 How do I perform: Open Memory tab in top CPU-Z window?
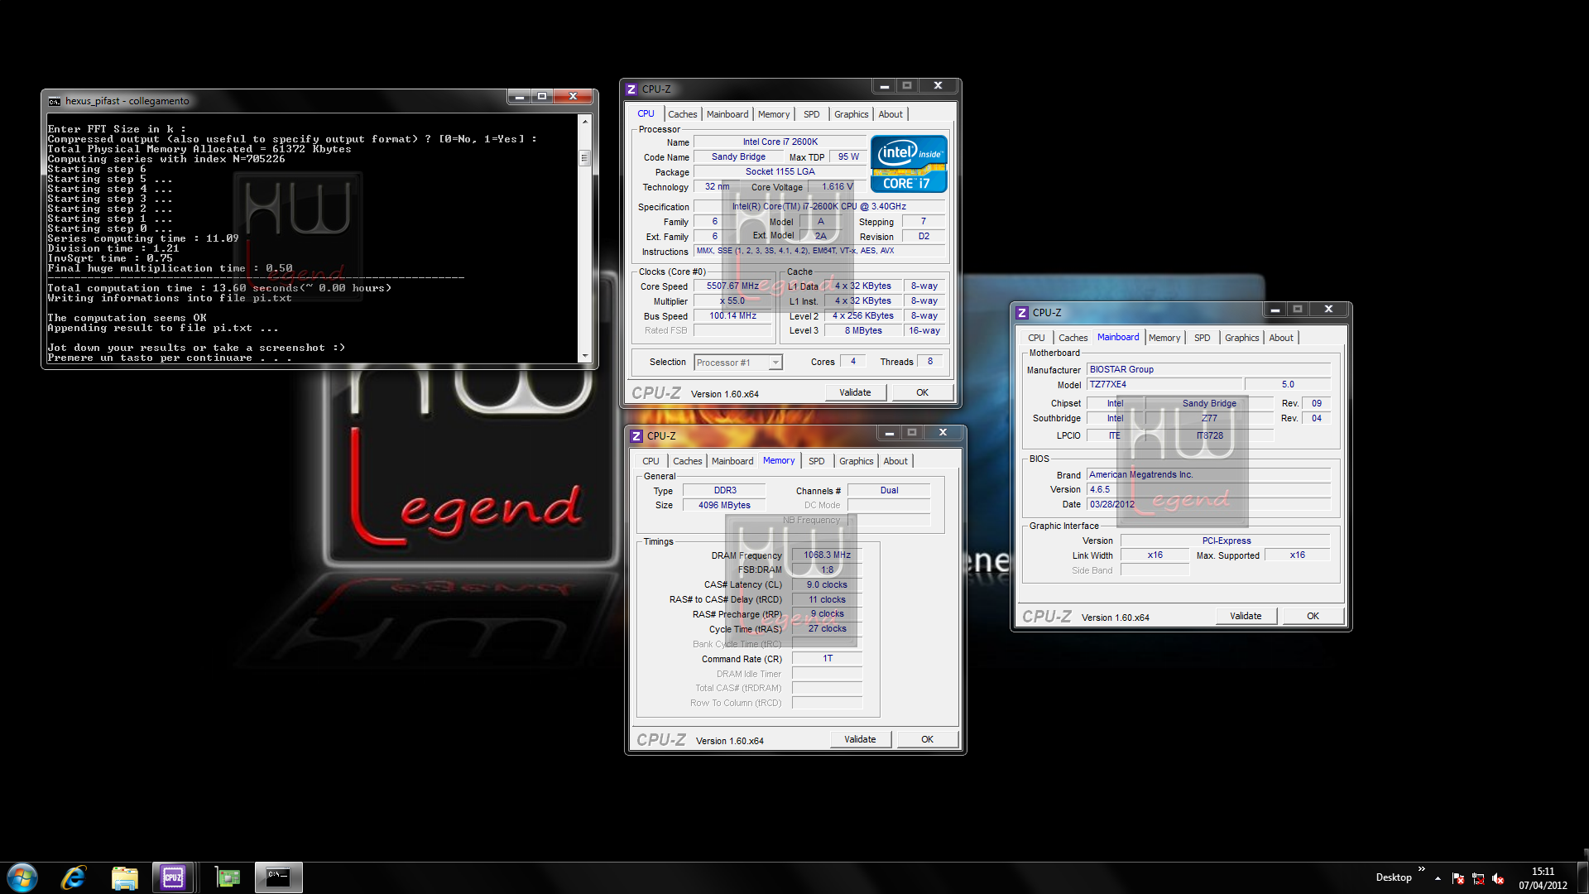774,114
